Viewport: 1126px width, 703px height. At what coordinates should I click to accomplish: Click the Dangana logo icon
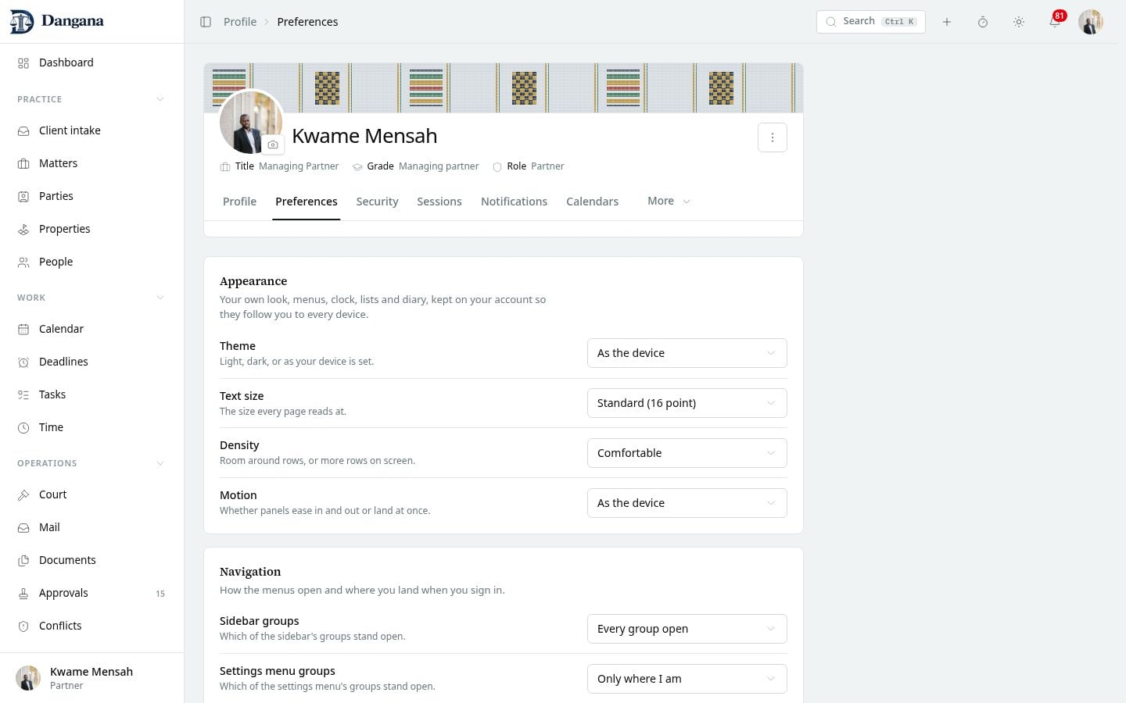point(22,22)
